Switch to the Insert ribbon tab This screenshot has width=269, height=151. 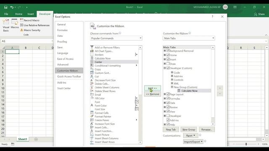click(31, 14)
